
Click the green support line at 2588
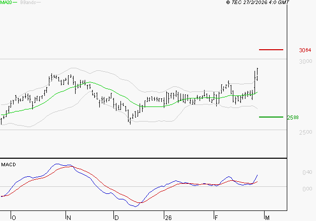click(271, 117)
